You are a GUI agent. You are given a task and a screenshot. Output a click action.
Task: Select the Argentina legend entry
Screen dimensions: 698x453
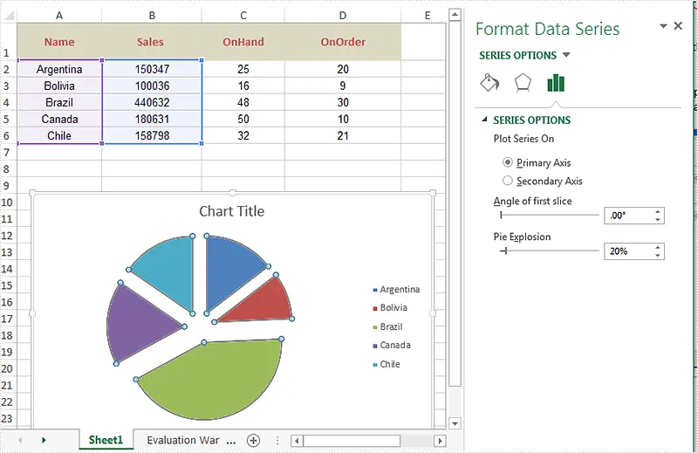pos(399,289)
